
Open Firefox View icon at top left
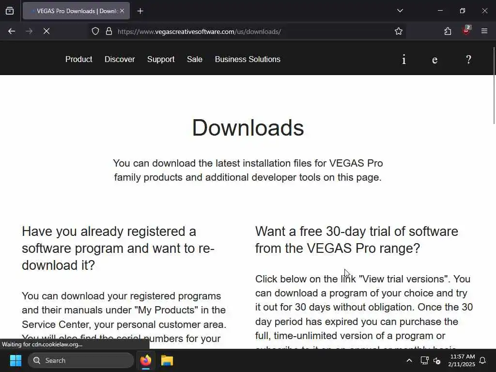(10, 11)
